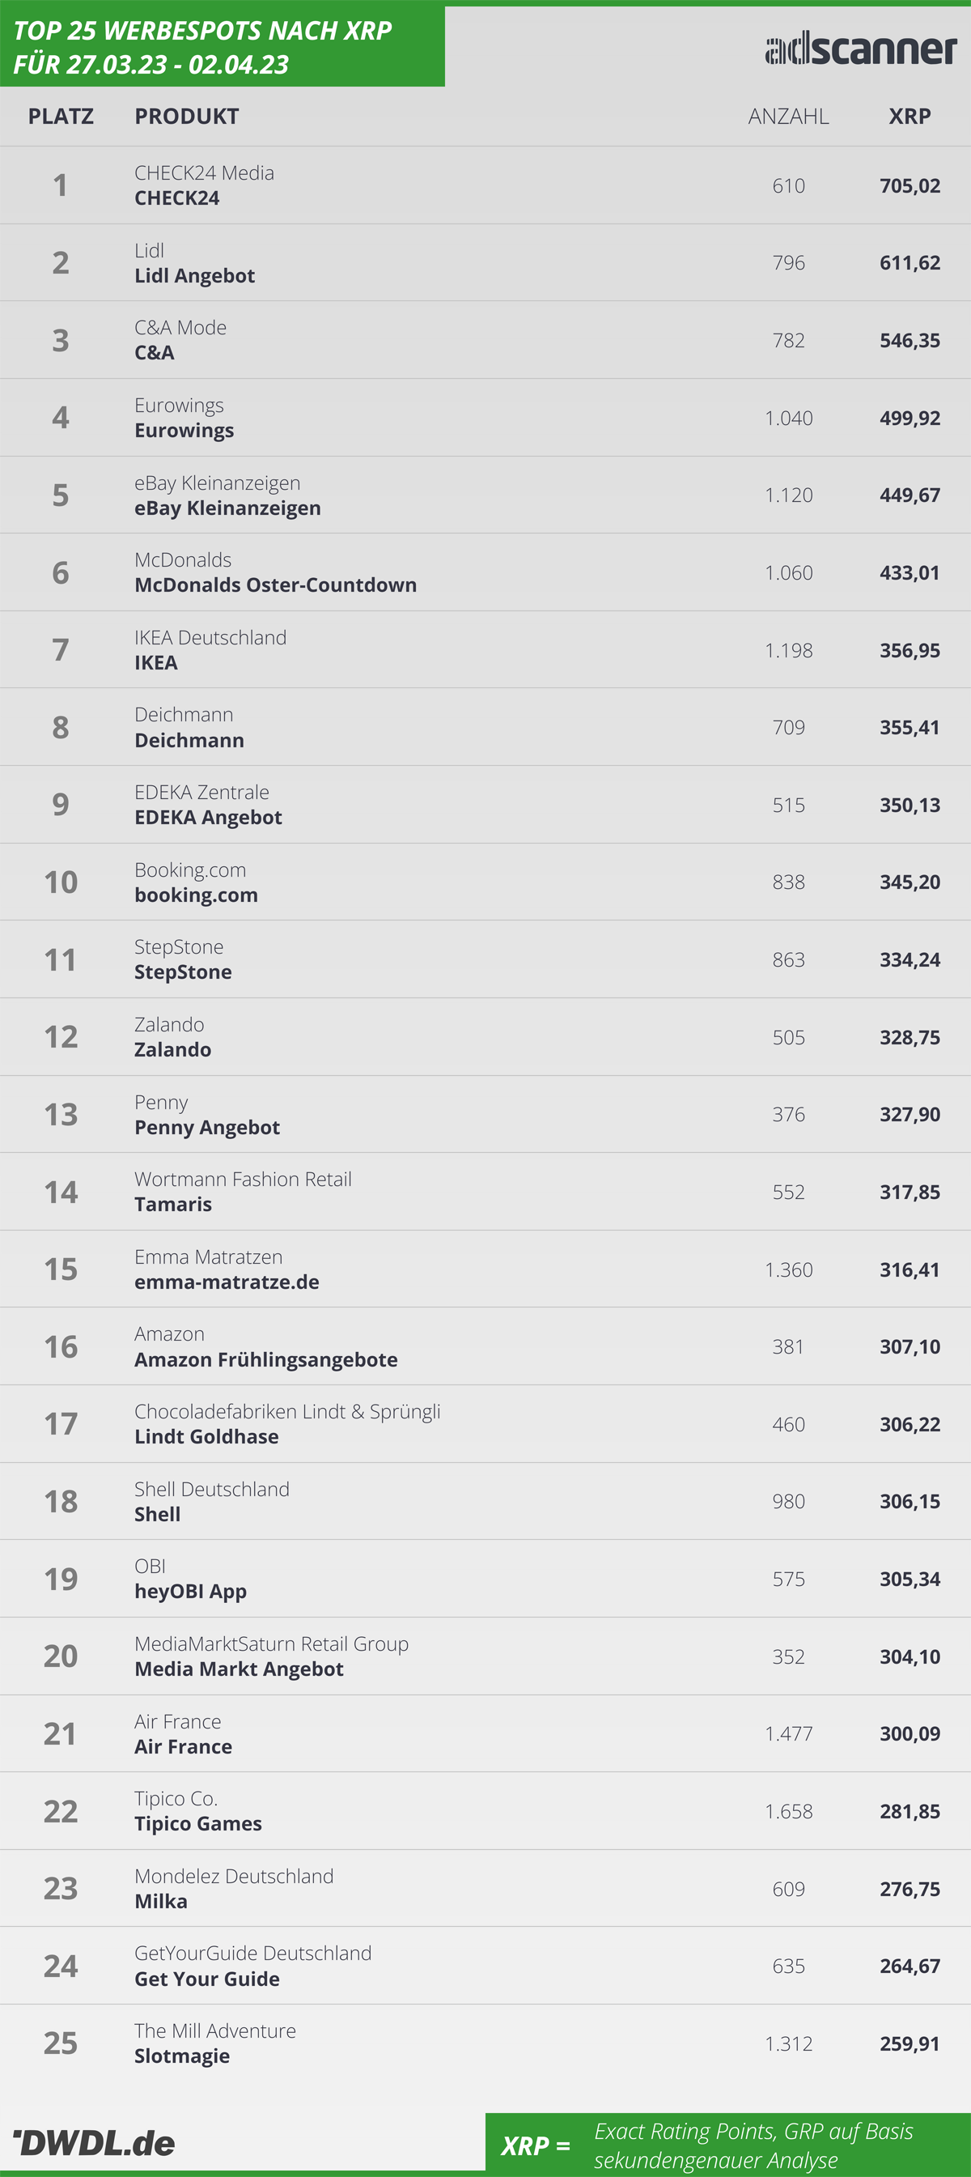Screen dimensions: 971x2177
Task: Click Amazon Frühlingsangebote product
Action: click(x=266, y=1360)
